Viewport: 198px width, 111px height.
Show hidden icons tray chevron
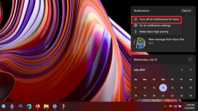[x=165, y=106]
